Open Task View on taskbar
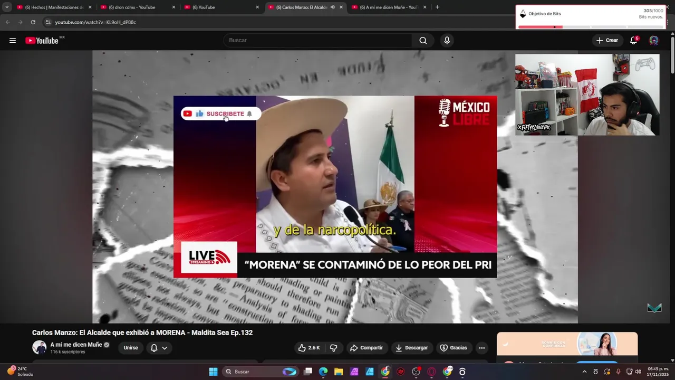The height and width of the screenshot is (380, 675). [x=308, y=372]
